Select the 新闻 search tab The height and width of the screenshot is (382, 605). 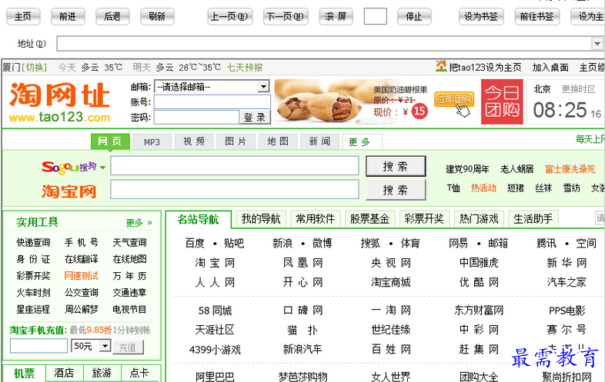(320, 142)
